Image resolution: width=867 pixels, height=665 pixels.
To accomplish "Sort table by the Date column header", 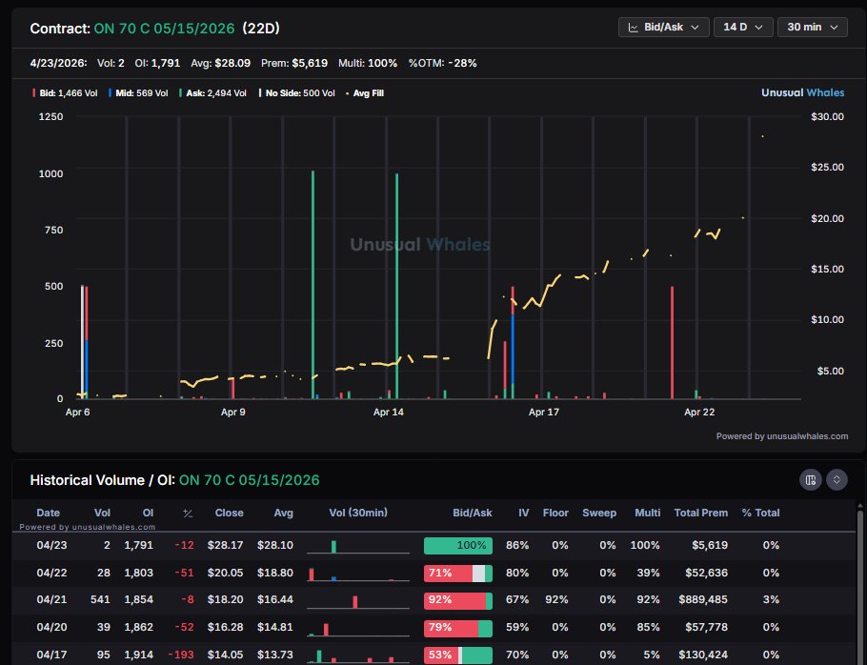I will [x=49, y=513].
